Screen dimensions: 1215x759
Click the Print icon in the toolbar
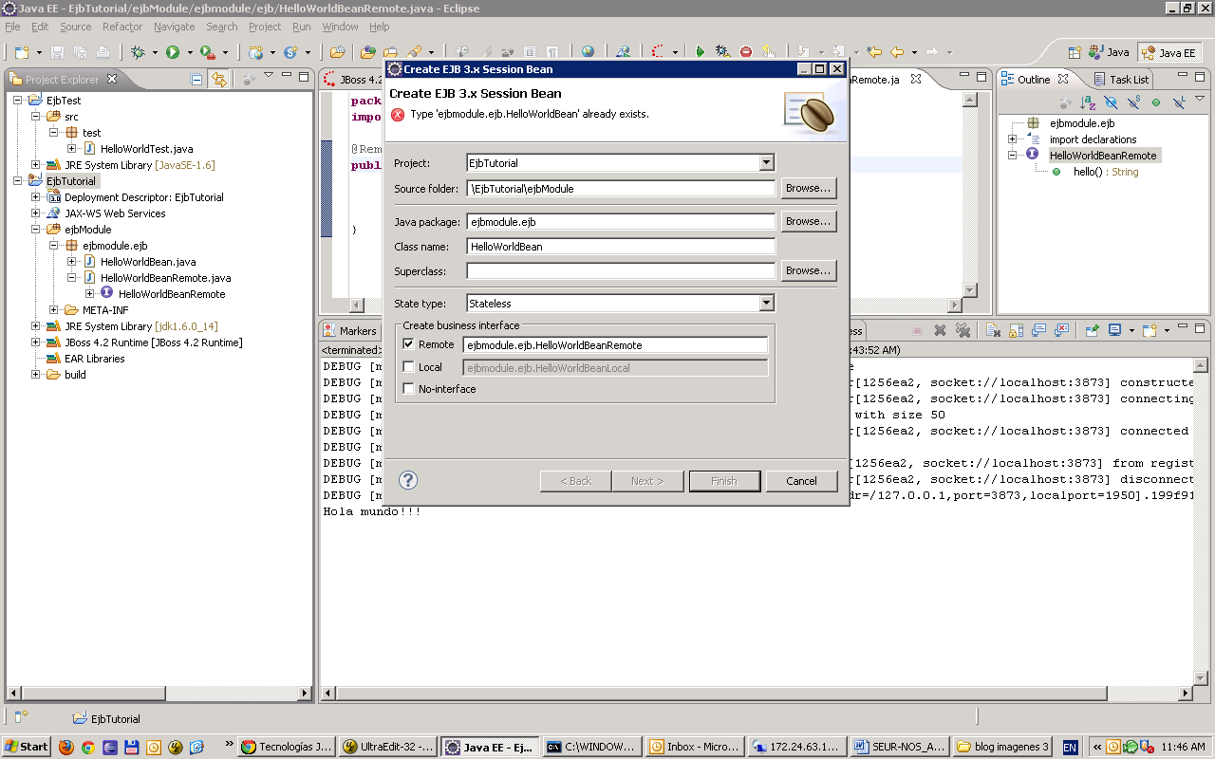(x=103, y=51)
